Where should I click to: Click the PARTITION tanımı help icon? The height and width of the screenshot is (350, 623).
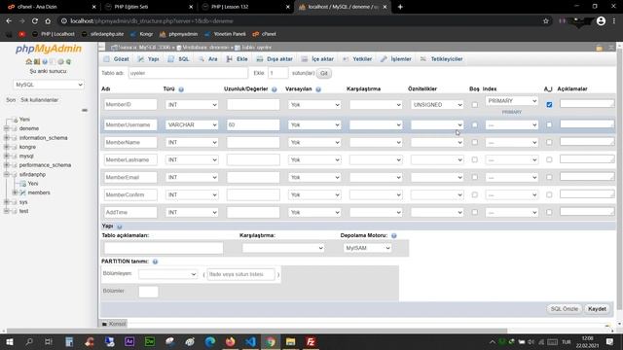(x=156, y=262)
